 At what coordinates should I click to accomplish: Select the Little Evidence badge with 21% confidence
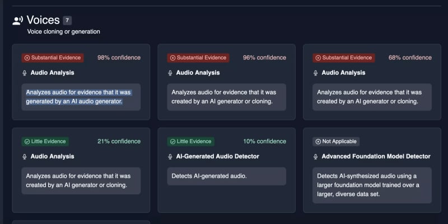point(45,141)
